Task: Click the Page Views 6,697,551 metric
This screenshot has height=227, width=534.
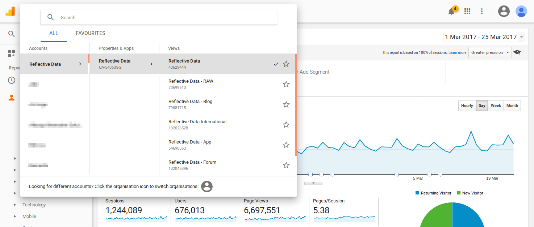Action: pos(275,210)
